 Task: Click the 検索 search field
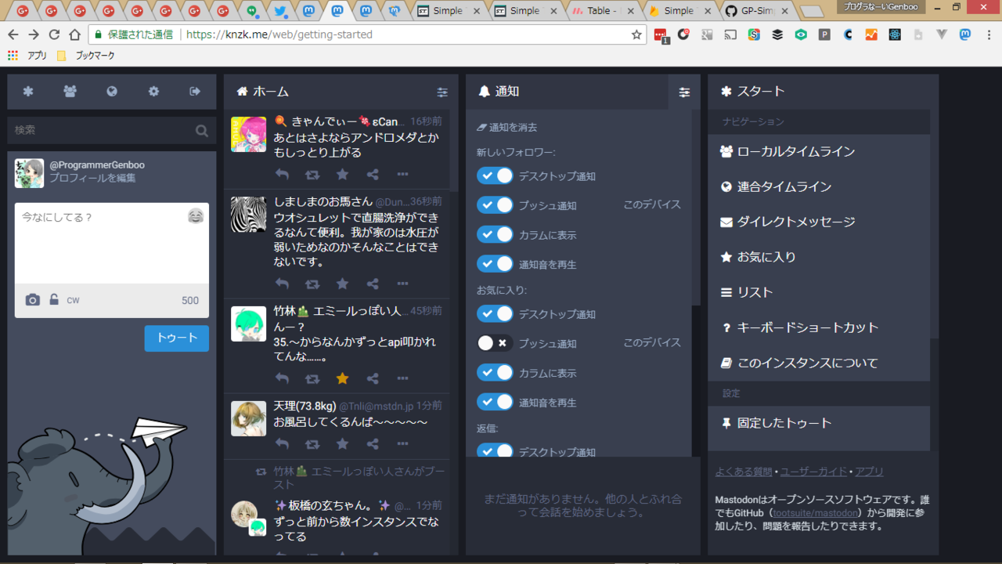point(102,130)
